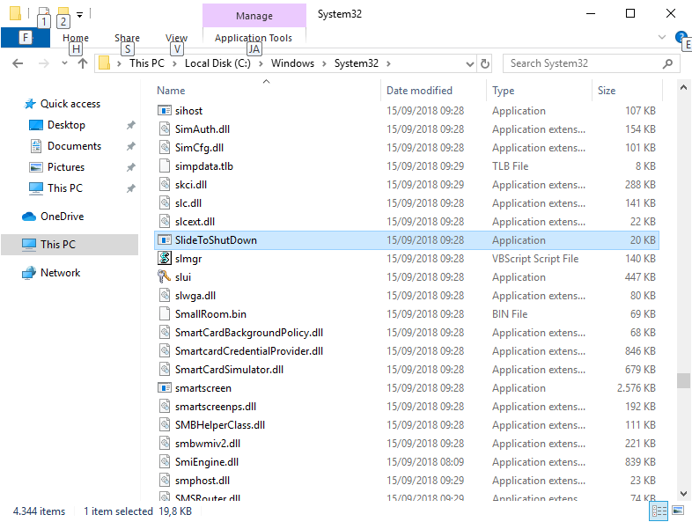
Task: Click the sihost application icon
Action: coord(164,110)
